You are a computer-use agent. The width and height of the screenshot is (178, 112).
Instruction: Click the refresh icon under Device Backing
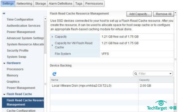54,74
